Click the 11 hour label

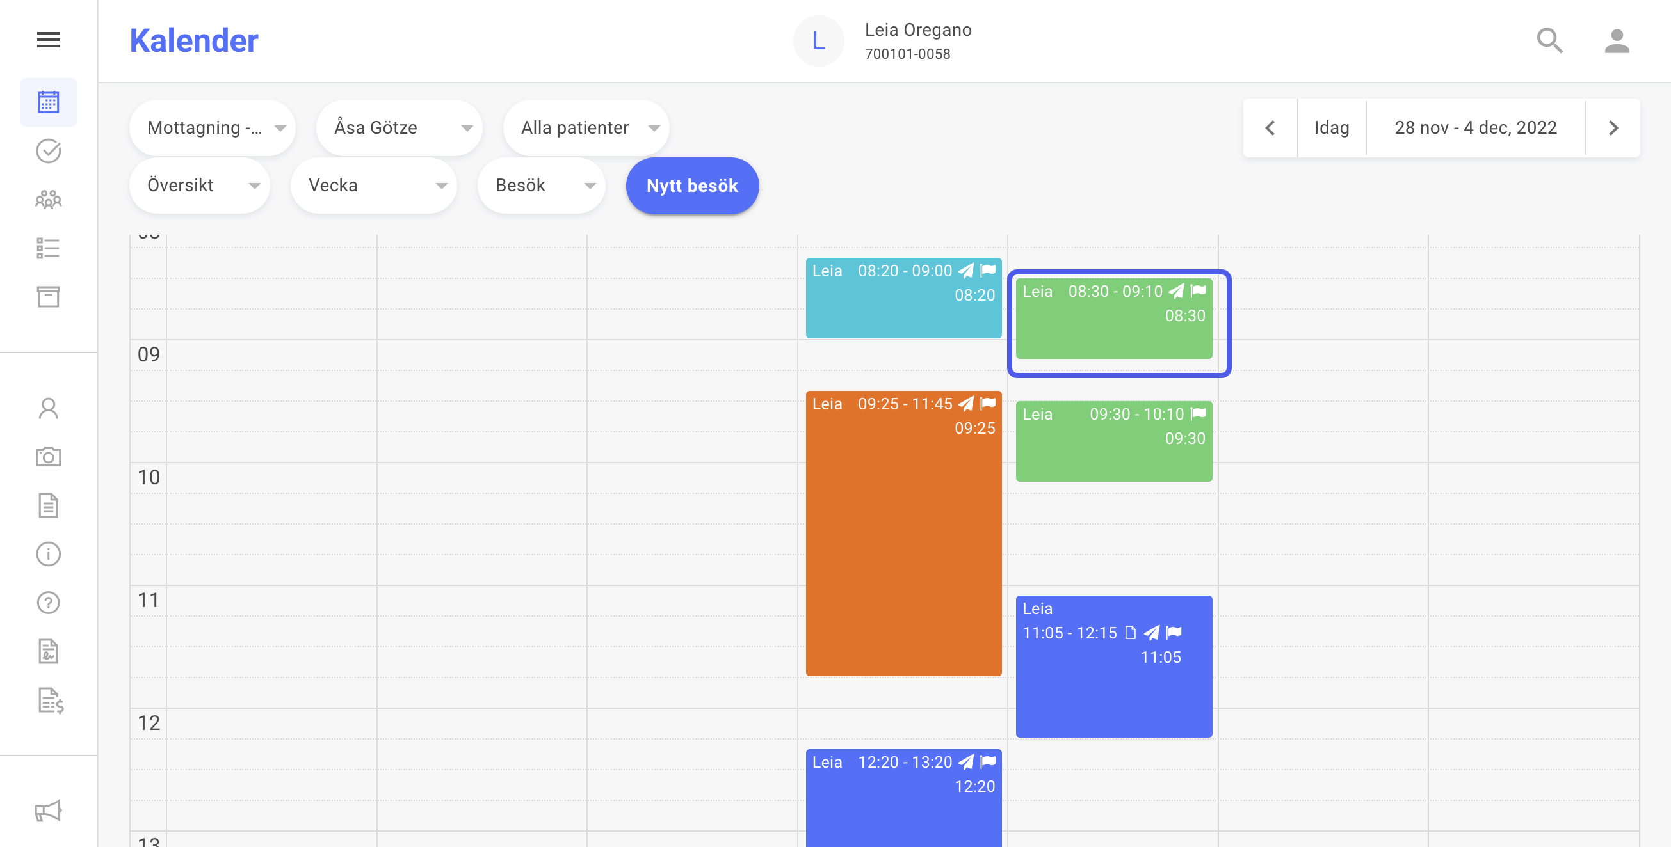click(x=149, y=600)
